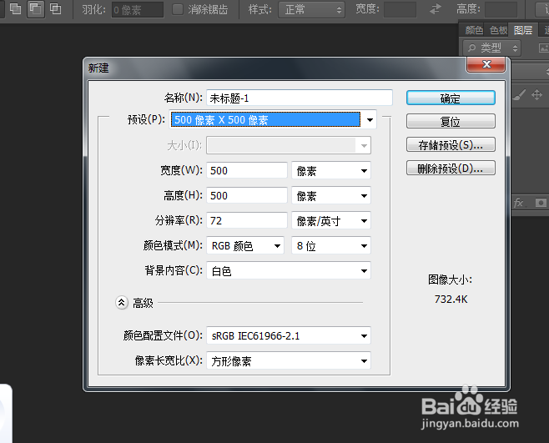
Task: Click the pixel layer filter icon
Action: click(543, 48)
